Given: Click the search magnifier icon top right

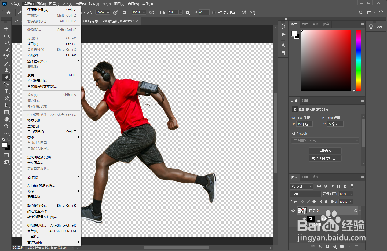Looking at the screenshot, I should coord(361,13).
